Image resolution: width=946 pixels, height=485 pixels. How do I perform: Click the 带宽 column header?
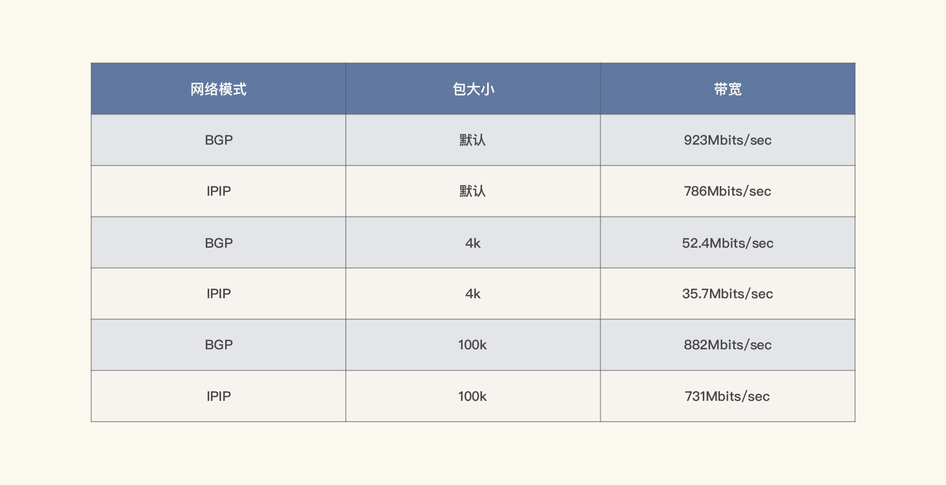(x=727, y=89)
